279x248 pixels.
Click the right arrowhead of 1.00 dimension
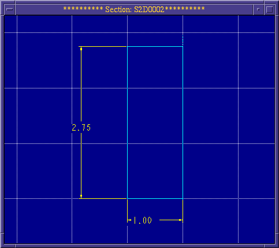pos(180,220)
